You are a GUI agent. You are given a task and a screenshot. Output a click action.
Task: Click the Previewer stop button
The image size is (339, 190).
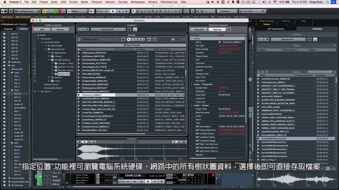[85, 142]
